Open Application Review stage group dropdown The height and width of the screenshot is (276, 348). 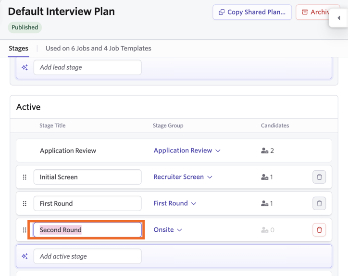coord(187,151)
